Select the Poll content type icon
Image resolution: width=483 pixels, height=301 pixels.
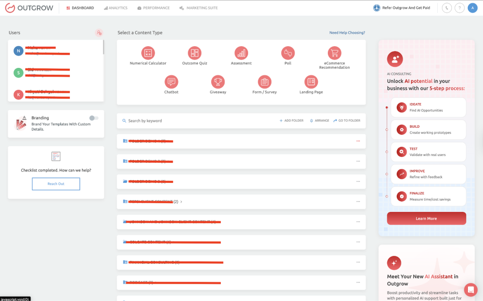(288, 53)
